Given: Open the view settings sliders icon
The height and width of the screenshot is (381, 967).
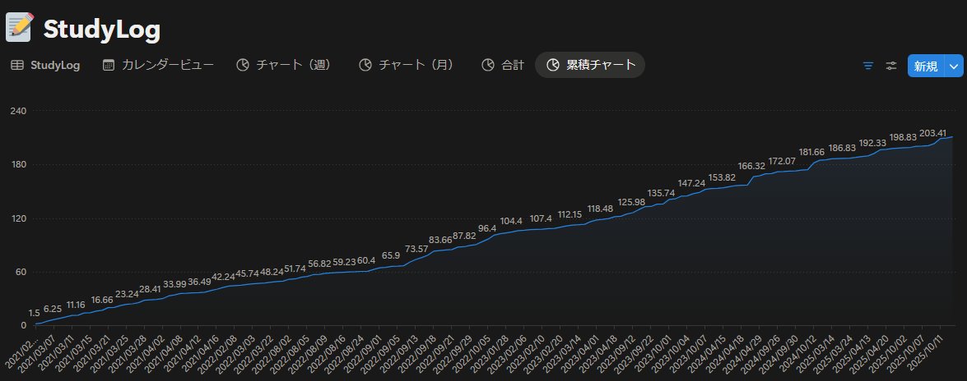Looking at the screenshot, I should pos(891,66).
